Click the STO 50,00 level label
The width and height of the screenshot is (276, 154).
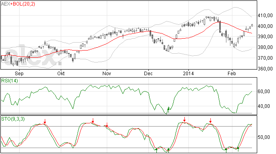pyautogui.click(x=264, y=137)
